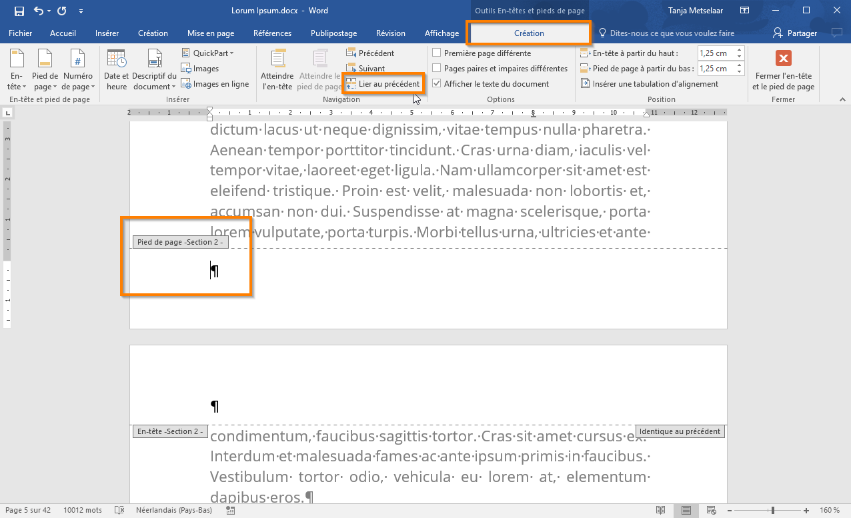Open the zoom dialog via 160 %

tap(830, 510)
